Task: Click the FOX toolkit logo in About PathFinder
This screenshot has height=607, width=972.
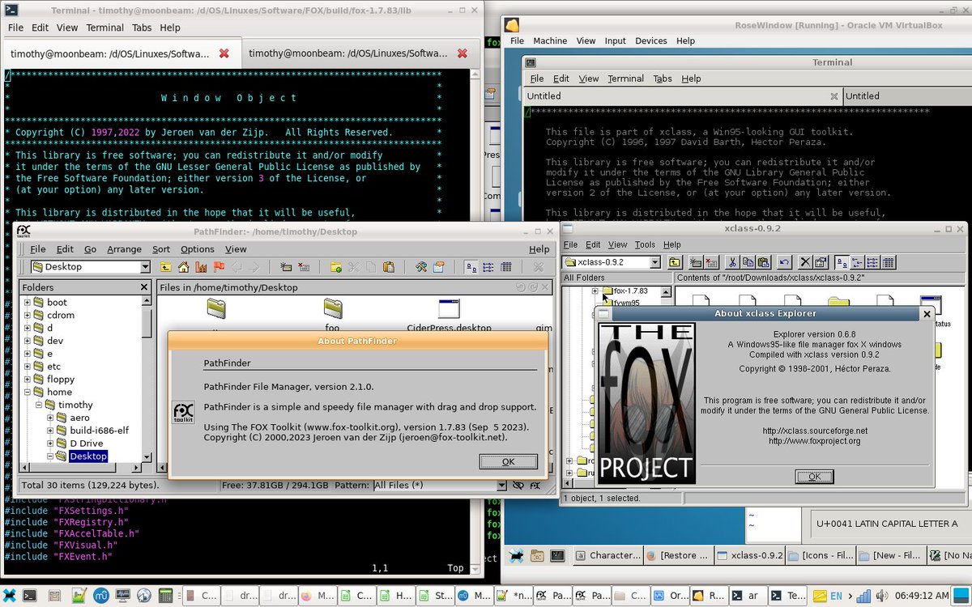Action: click(x=184, y=412)
